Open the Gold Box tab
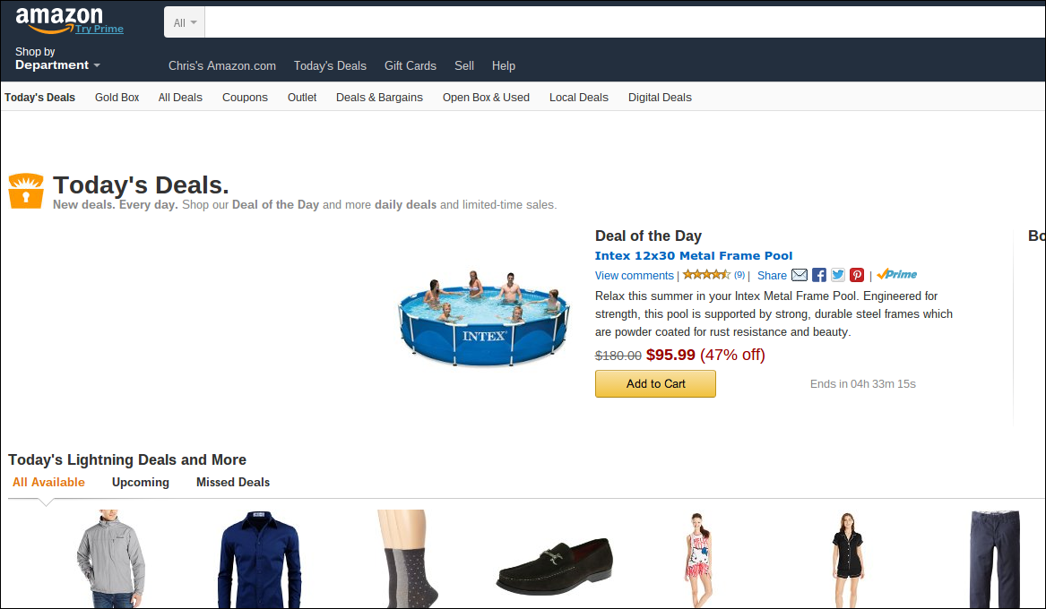 click(x=117, y=98)
